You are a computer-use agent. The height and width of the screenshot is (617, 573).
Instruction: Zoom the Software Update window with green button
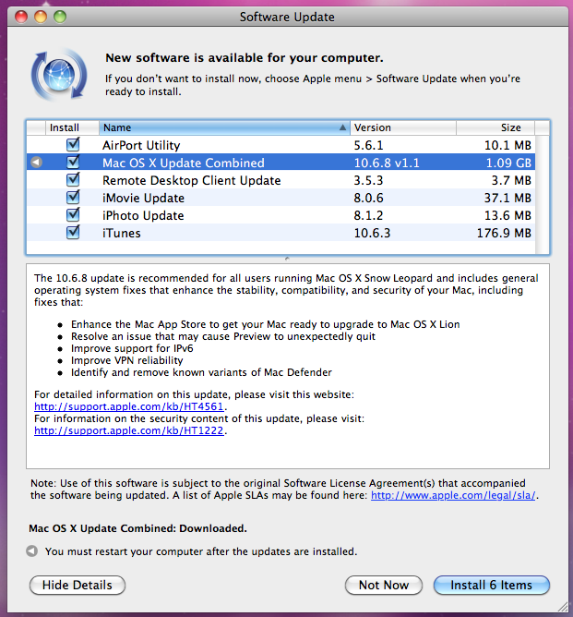[60, 17]
